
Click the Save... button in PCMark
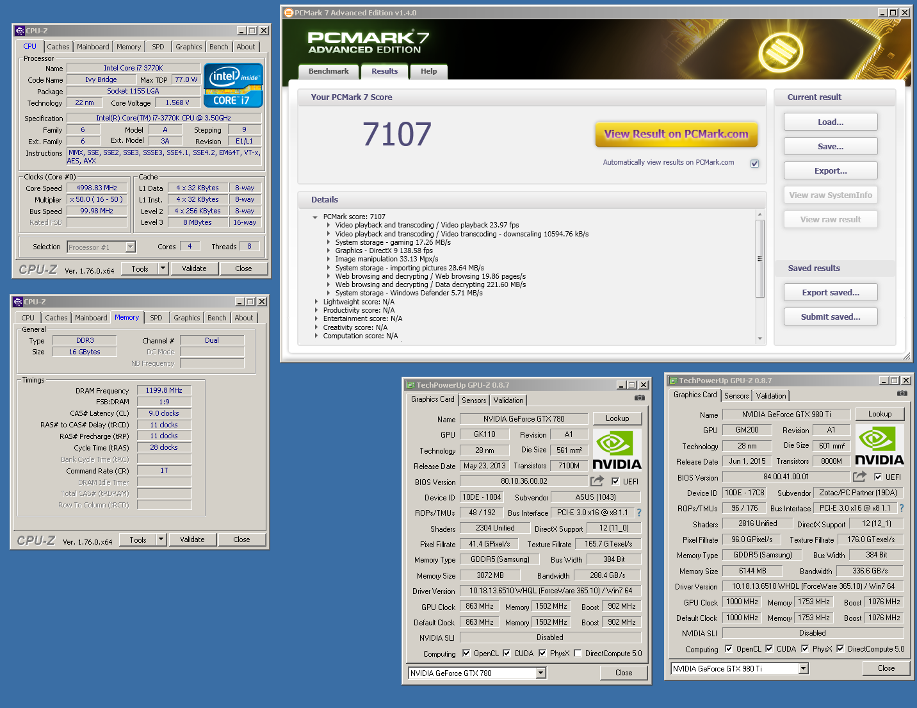pyautogui.click(x=831, y=146)
